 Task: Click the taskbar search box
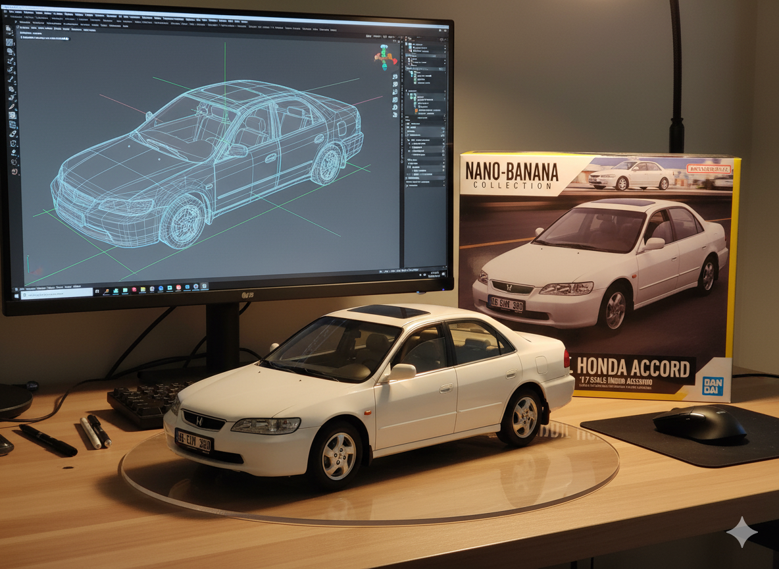(57, 294)
